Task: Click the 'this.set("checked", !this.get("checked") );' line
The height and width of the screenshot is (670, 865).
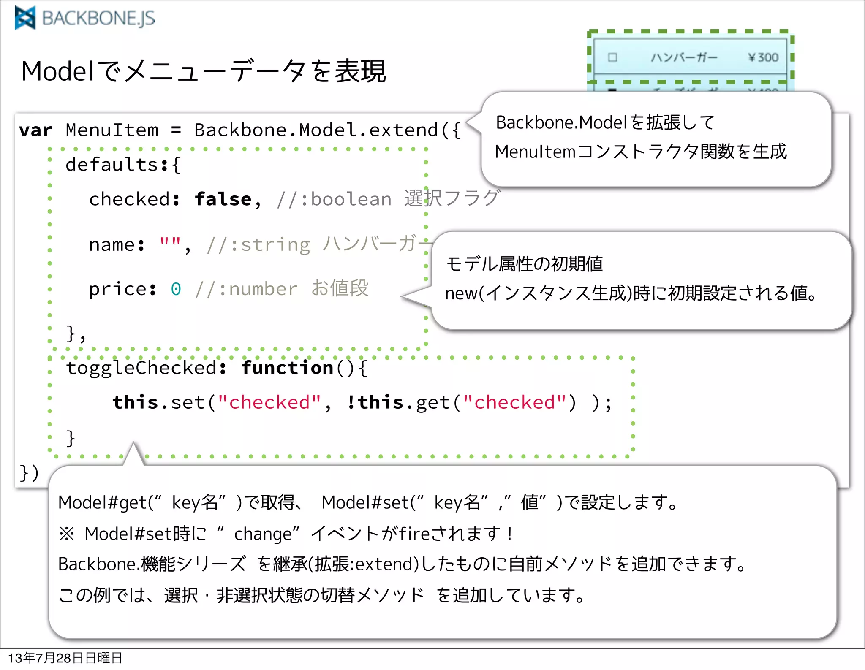Action: pyautogui.click(x=362, y=402)
